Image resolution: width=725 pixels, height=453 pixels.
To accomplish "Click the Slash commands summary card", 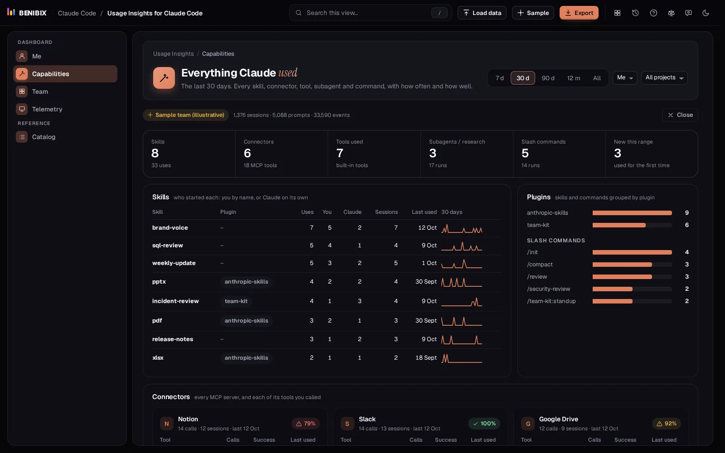I will (559, 154).
